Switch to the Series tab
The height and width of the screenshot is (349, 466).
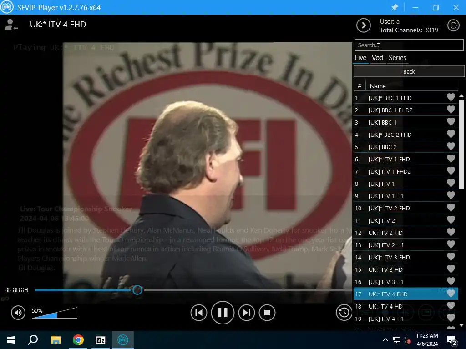pyautogui.click(x=397, y=58)
